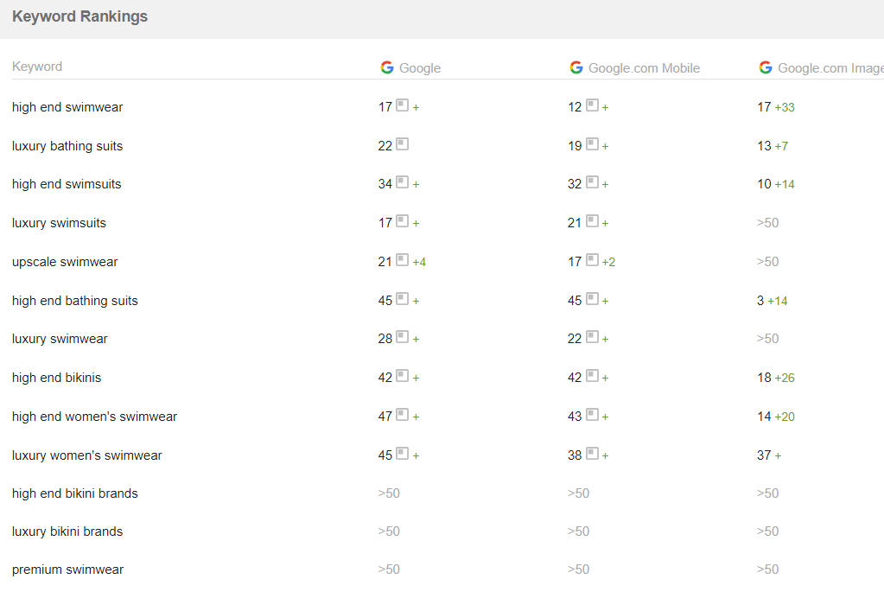Select the keyword "luxury bikini brands"

coord(67,532)
